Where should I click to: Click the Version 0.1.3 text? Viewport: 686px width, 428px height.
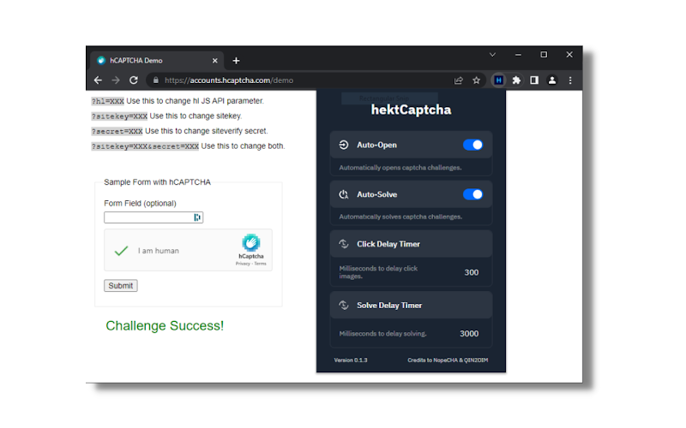pyautogui.click(x=351, y=360)
